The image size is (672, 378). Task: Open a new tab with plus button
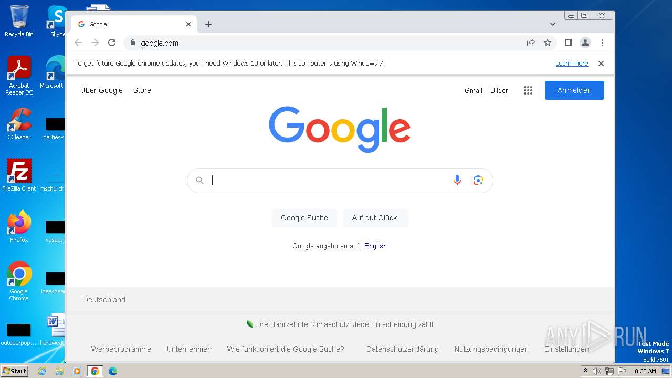click(208, 24)
